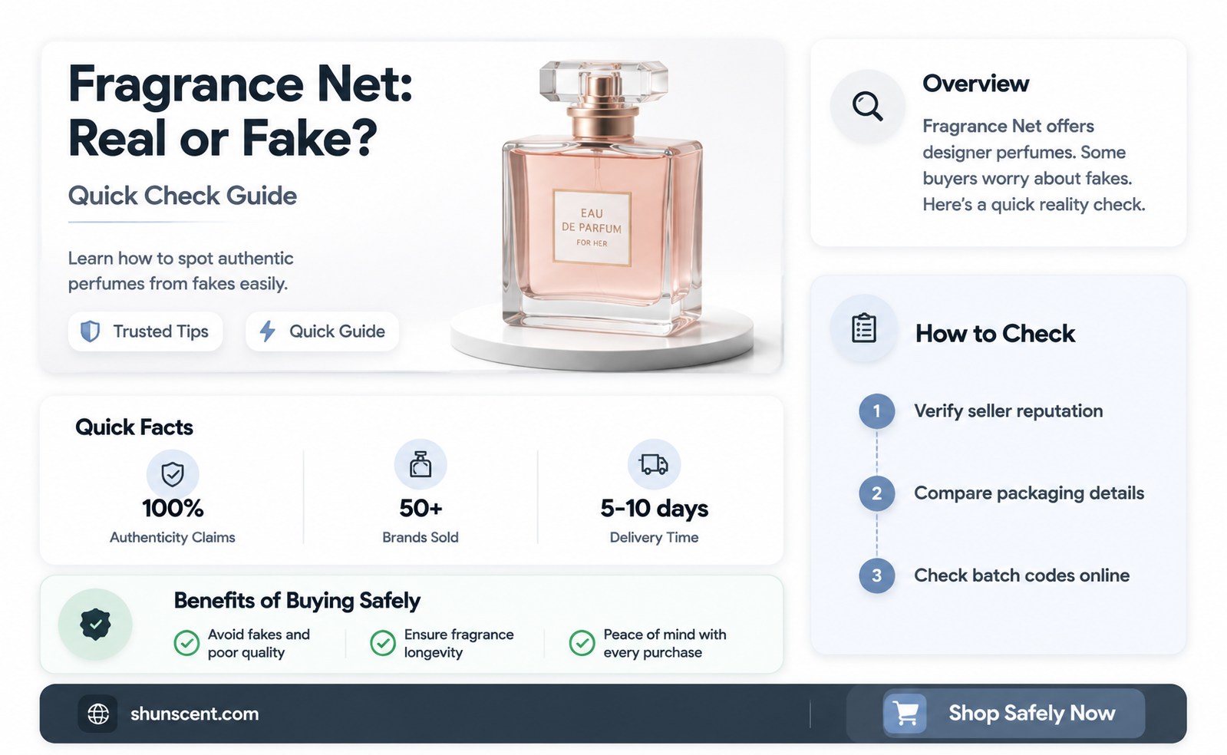The image size is (1227, 755).
Task: Click the Authenticity Claims label
Action: (x=173, y=538)
